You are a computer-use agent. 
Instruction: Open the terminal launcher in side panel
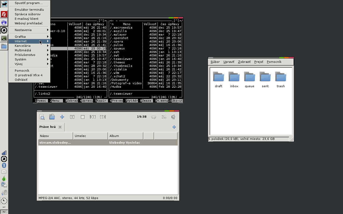(4, 38)
